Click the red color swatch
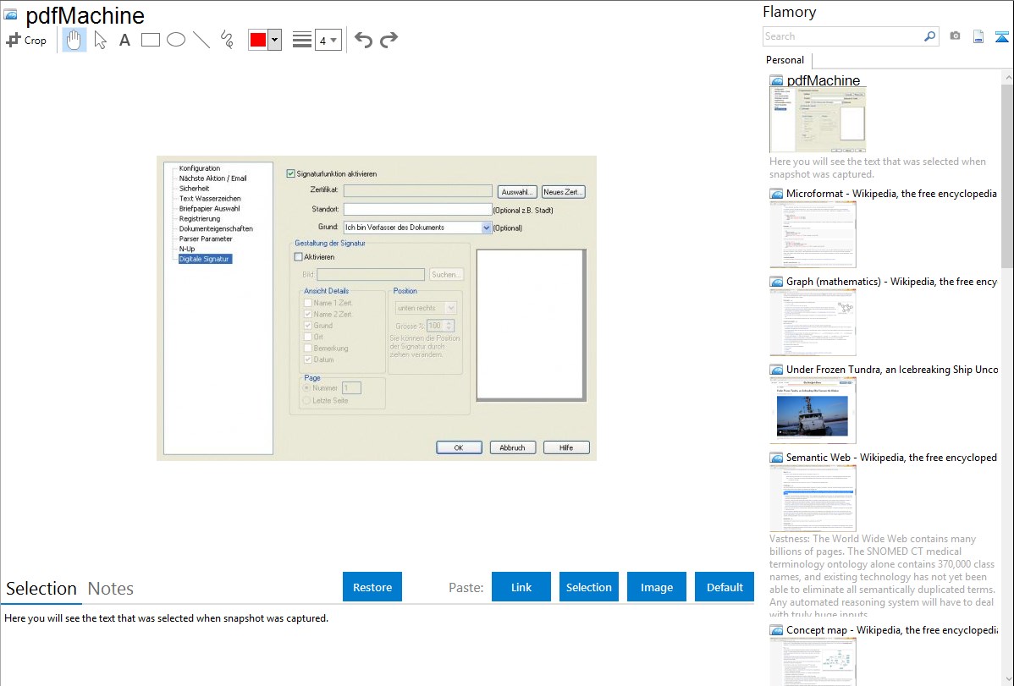 tap(258, 40)
